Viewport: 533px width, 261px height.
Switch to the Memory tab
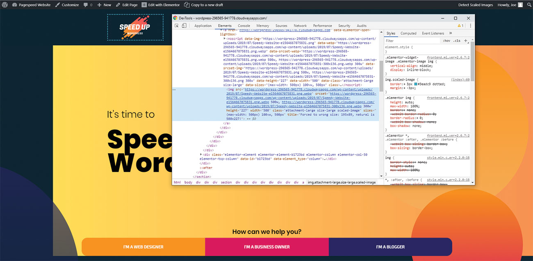pos(263,26)
